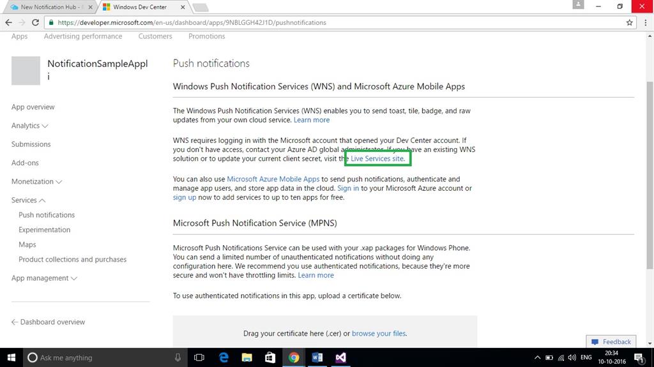Open Task View from taskbar
This screenshot has width=654, height=367.
point(199,358)
